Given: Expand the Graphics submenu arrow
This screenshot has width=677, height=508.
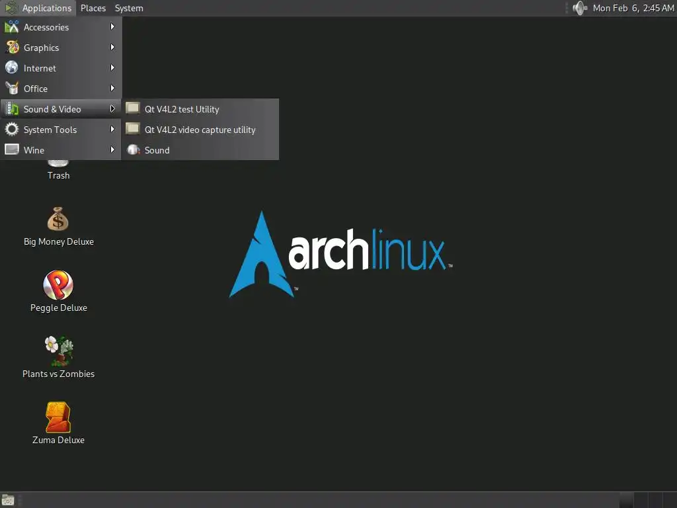Looking at the screenshot, I should coord(112,47).
